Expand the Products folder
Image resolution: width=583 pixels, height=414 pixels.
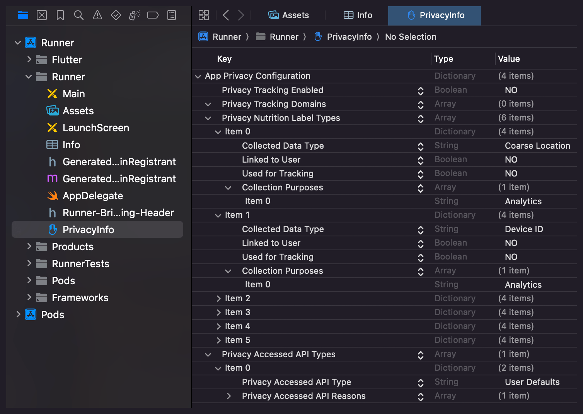[x=29, y=246]
